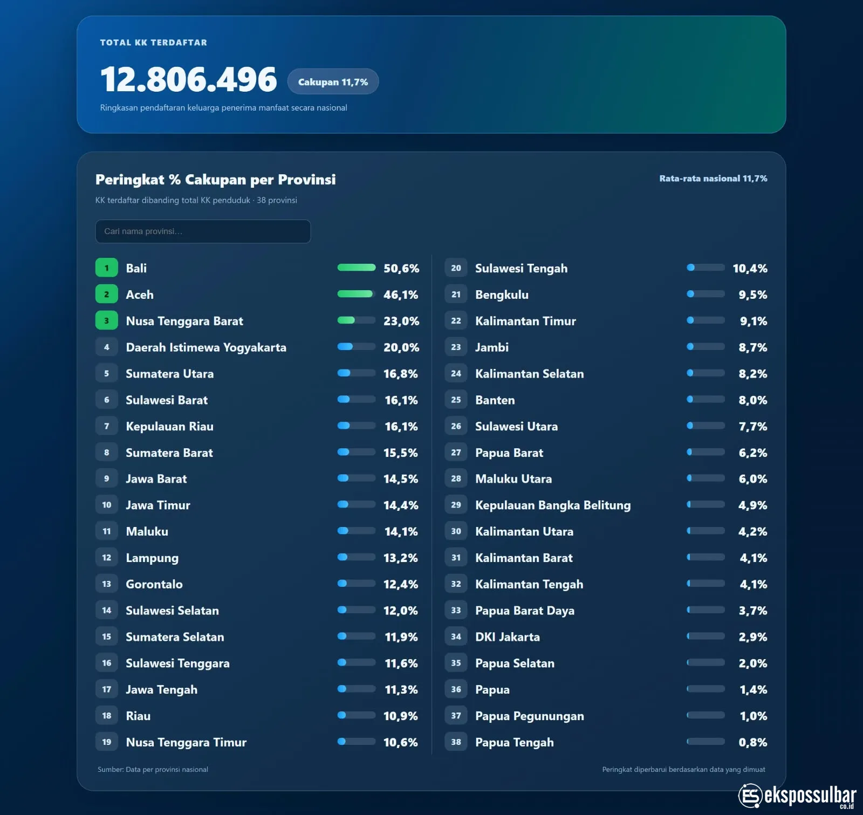Select Sulawesi Selatan province name

(172, 611)
